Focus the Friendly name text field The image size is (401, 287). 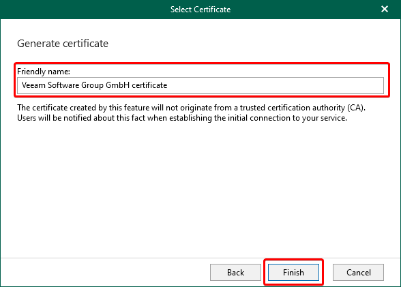click(x=200, y=85)
